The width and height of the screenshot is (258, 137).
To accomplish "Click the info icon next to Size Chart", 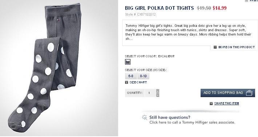I will 126,82.
